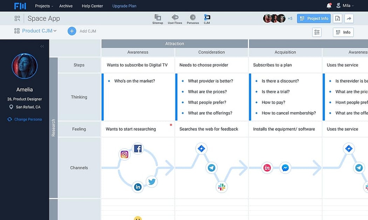Collapse the persona sidebar
The width and height of the screenshot is (368, 220).
(42, 46)
